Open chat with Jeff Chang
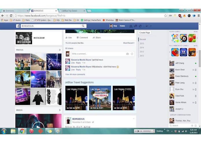The image size is (201, 143). point(183,63)
